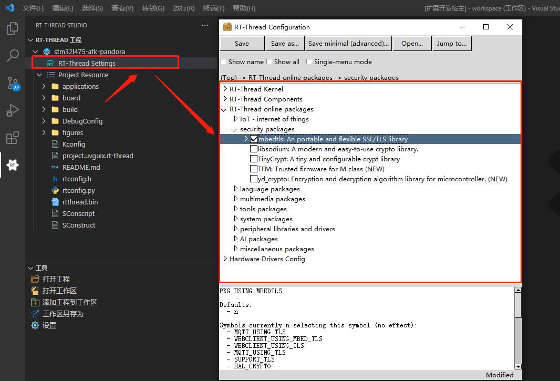560x381 pixels.
Task: Click the applications folder icon
Action: [x=55, y=87]
